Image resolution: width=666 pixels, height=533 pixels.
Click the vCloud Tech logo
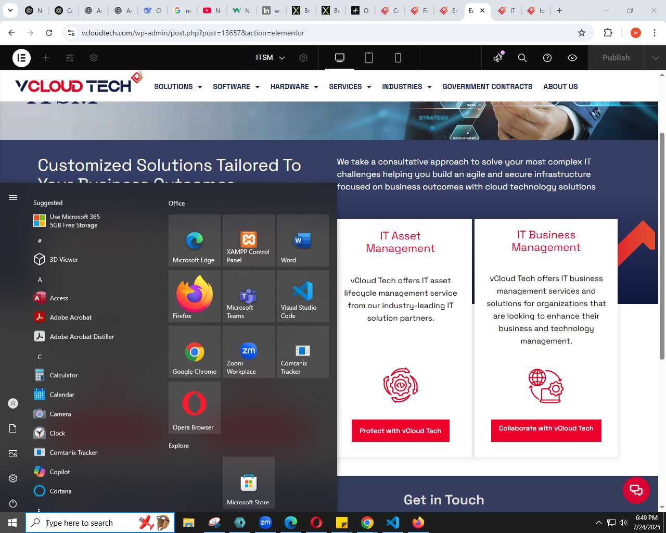click(79, 84)
